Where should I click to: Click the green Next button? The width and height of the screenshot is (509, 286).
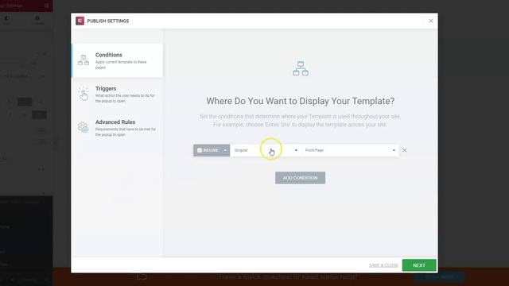(419, 265)
